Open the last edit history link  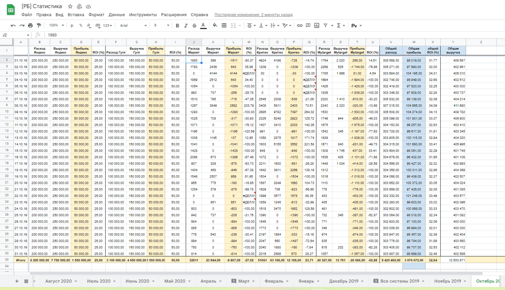254,15
